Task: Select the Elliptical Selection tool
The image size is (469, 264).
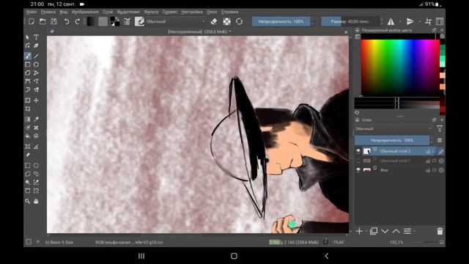Action: [36, 165]
